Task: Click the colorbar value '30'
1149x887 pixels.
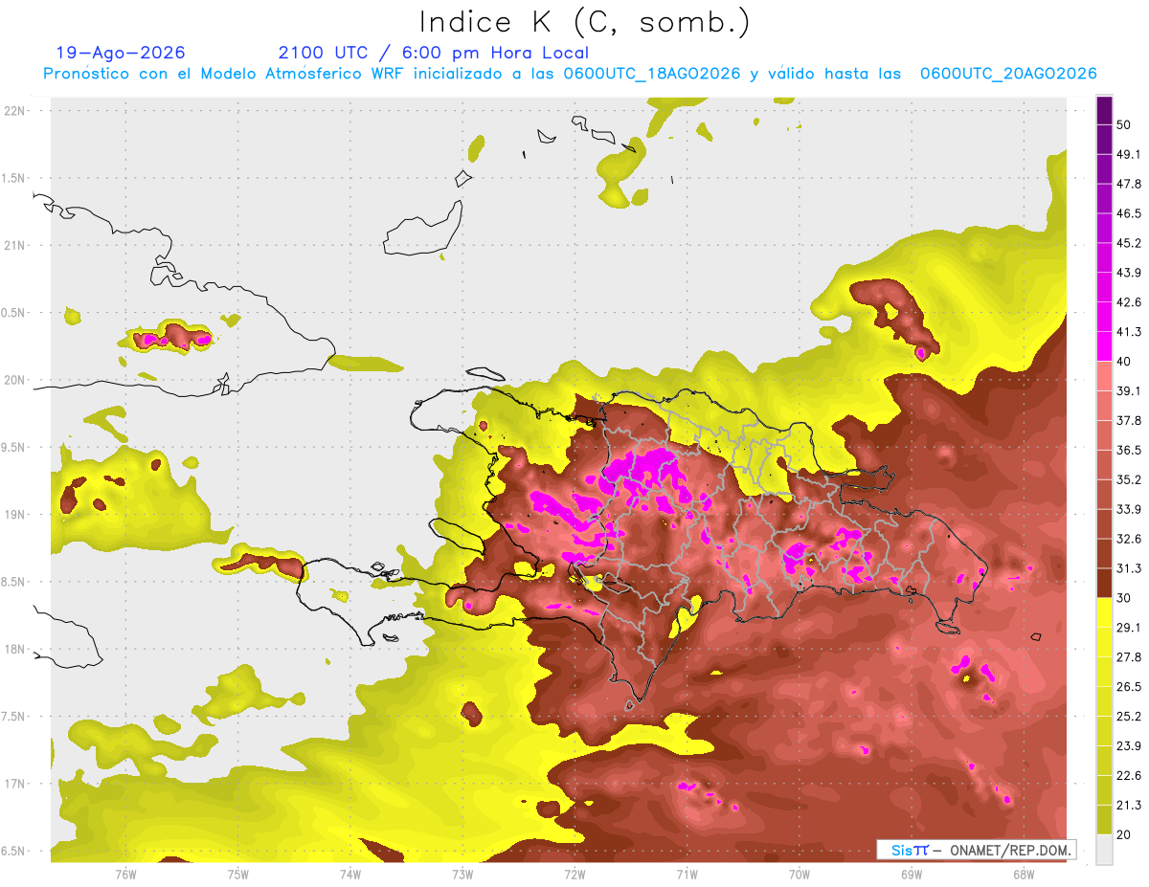Action: 1125,598
